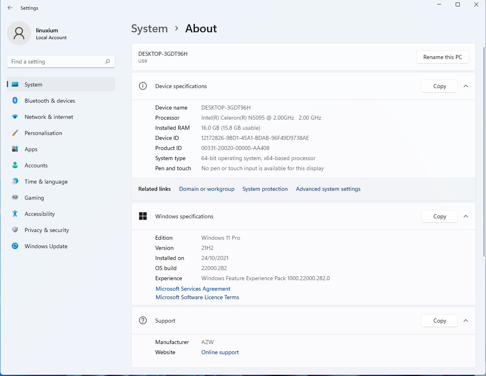The image size is (486, 376).
Task: Click the search magnifier icon
Action: pos(108,61)
